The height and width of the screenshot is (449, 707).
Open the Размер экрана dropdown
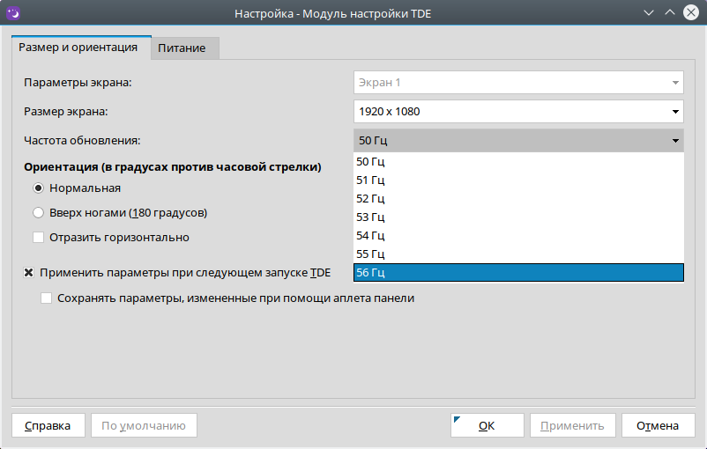(518, 112)
